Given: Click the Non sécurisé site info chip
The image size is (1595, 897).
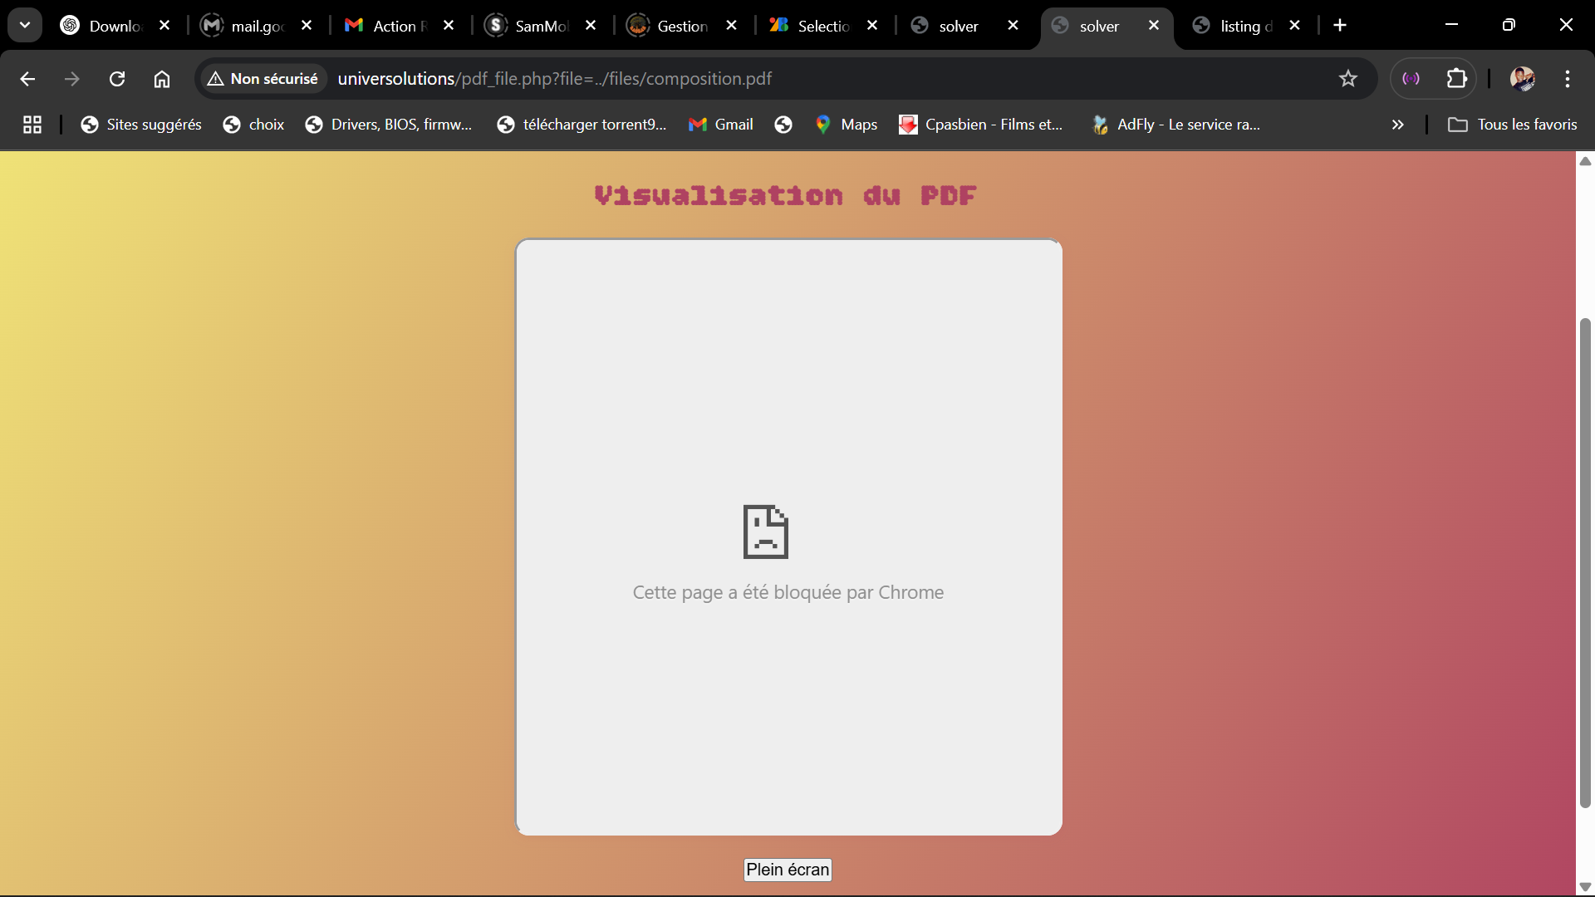Looking at the screenshot, I should (263, 79).
